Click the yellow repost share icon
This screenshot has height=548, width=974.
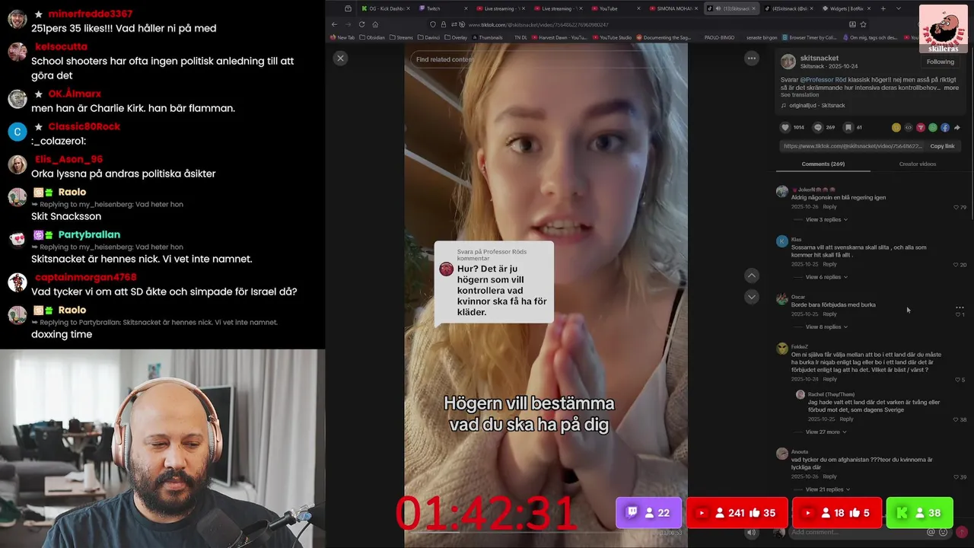pyautogui.click(x=896, y=127)
